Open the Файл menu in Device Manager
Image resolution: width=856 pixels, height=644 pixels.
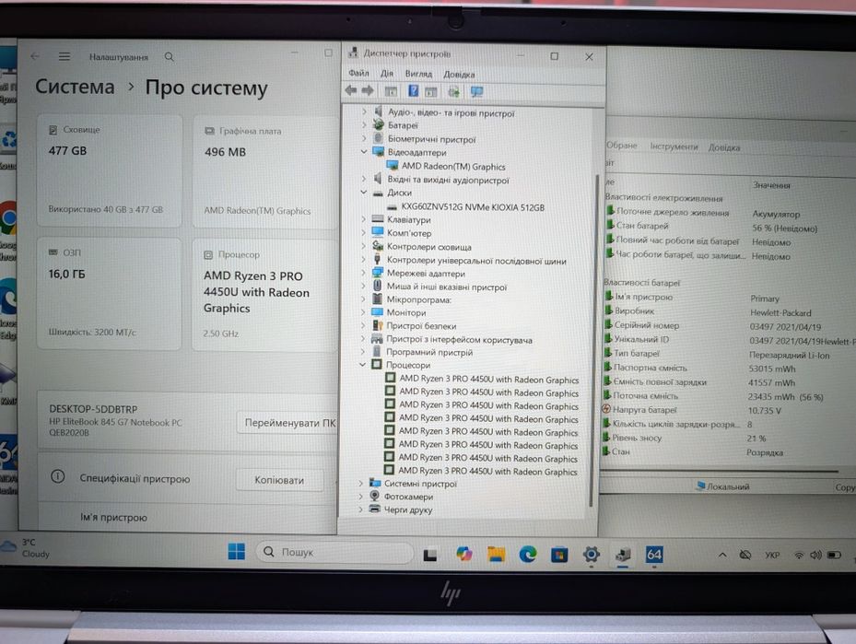tap(358, 73)
